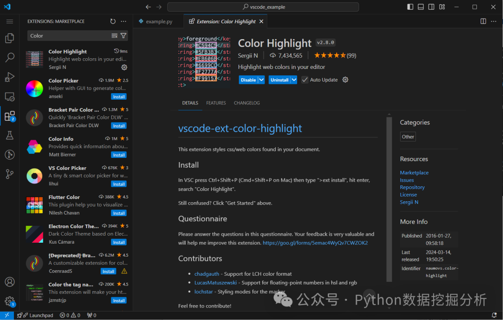
Task: Open Extensions view more actions menu
Action: click(123, 21)
